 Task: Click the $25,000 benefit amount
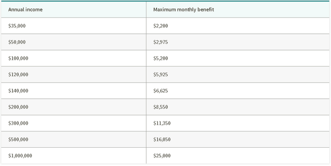[x=162, y=156]
